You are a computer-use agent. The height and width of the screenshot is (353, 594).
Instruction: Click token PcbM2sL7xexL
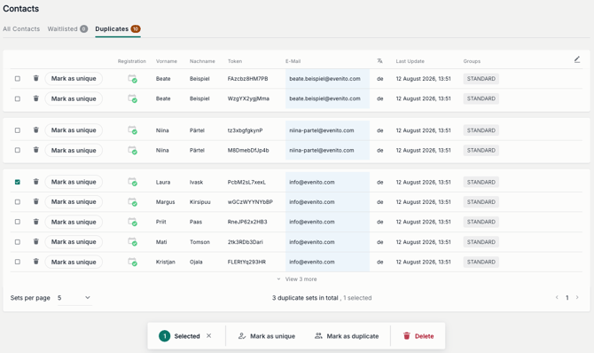coord(246,182)
